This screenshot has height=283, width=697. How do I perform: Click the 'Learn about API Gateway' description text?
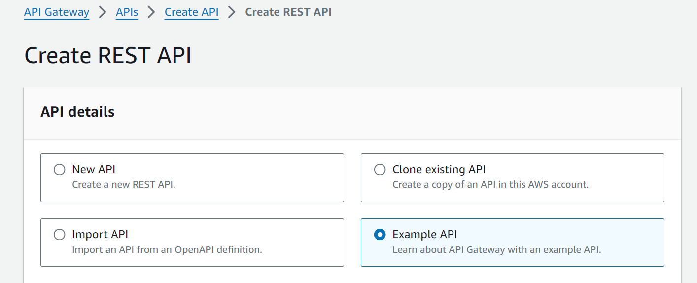pos(497,249)
